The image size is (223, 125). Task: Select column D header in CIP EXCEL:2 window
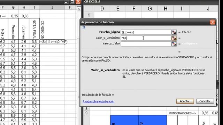point(102,9)
